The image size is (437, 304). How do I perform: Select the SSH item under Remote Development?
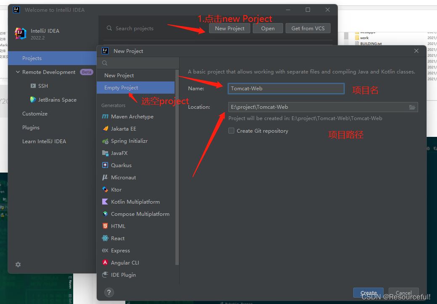click(x=43, y=86)
